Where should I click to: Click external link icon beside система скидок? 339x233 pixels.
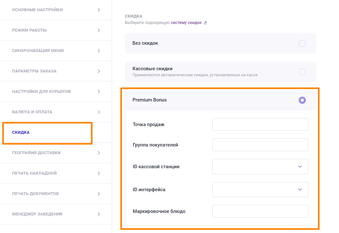[x=205, y=23]
